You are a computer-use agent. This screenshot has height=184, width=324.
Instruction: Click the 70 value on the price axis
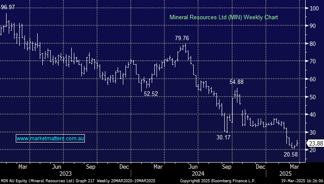click(313, 61)
